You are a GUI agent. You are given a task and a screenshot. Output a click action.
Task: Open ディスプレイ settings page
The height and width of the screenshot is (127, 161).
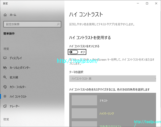tap(16, 58)
